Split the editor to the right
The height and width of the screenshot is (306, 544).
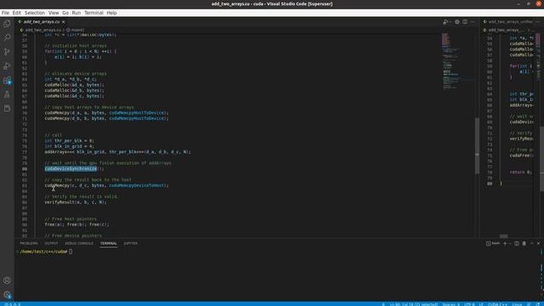(465, 22)
